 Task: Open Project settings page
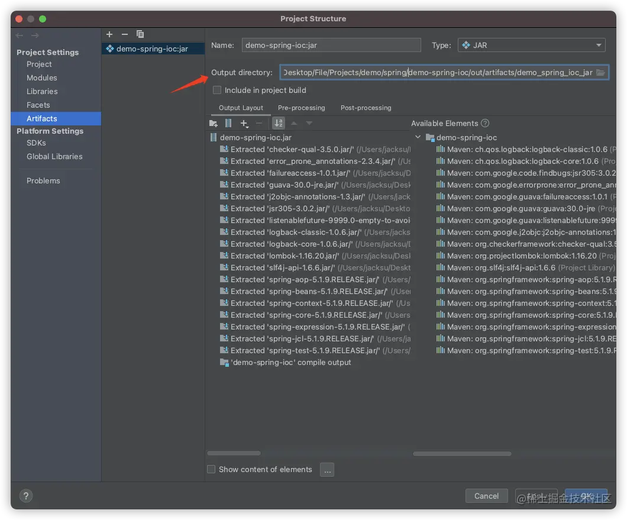[39, 64]
